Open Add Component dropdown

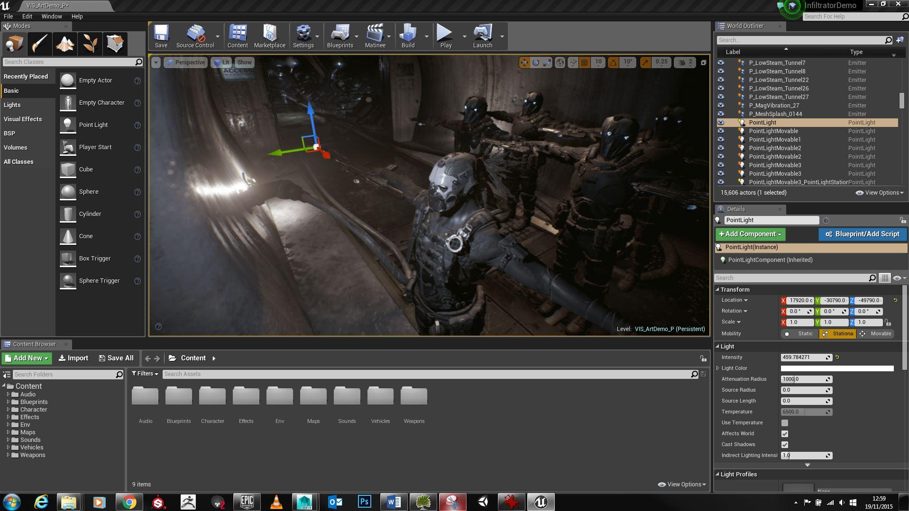(750, 234)
